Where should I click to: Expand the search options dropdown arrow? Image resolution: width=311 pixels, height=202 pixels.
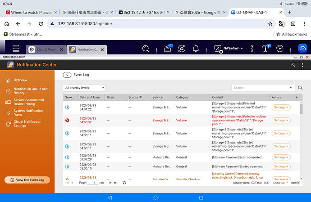[x=291, y=88]
